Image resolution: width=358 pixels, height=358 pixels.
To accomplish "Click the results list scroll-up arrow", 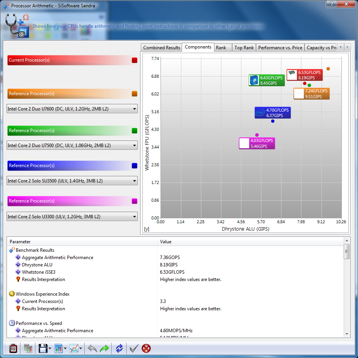I will 346,241.
